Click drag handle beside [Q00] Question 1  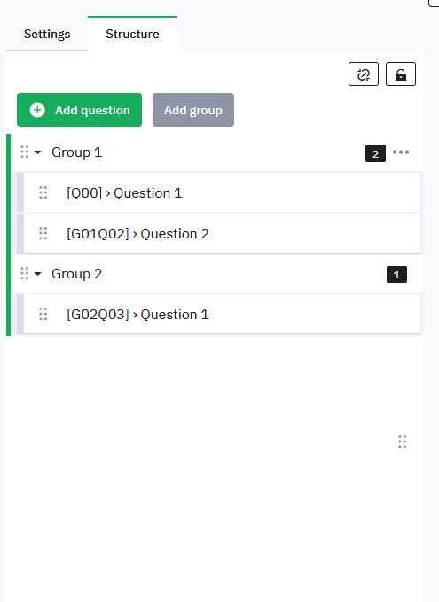click(x=43, y=192)
